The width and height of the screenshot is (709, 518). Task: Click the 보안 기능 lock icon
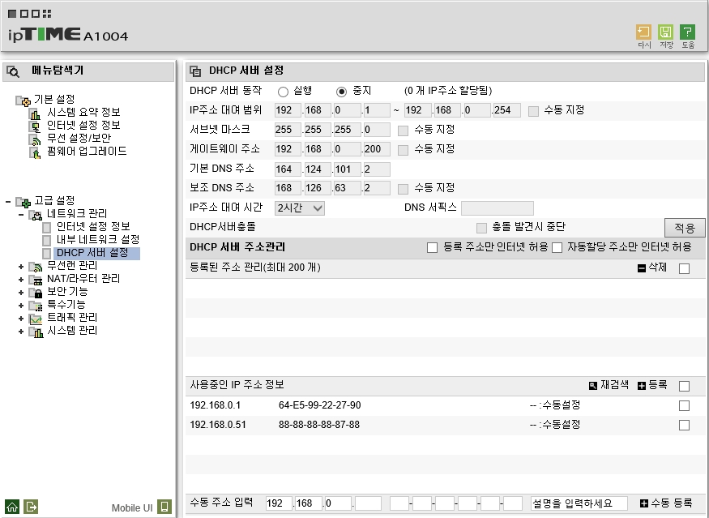point(36,293)
